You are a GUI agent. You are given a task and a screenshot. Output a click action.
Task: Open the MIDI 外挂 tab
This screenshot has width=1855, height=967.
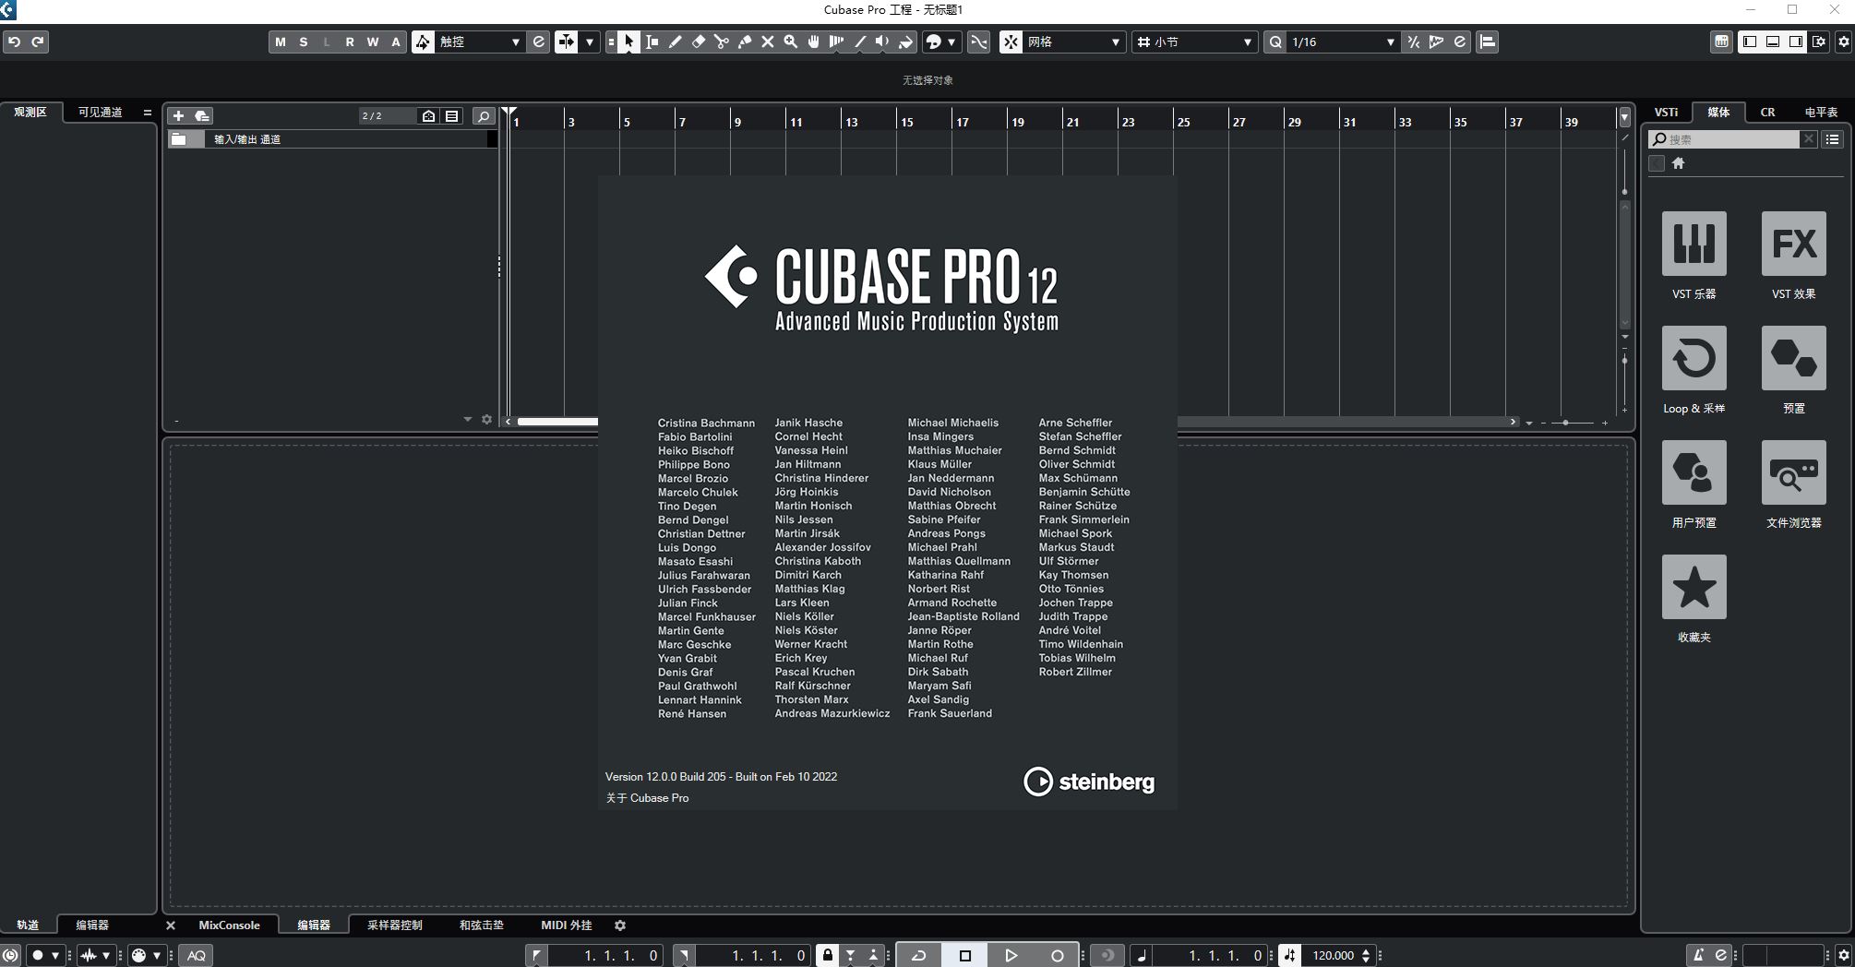[x=566, y=925]
